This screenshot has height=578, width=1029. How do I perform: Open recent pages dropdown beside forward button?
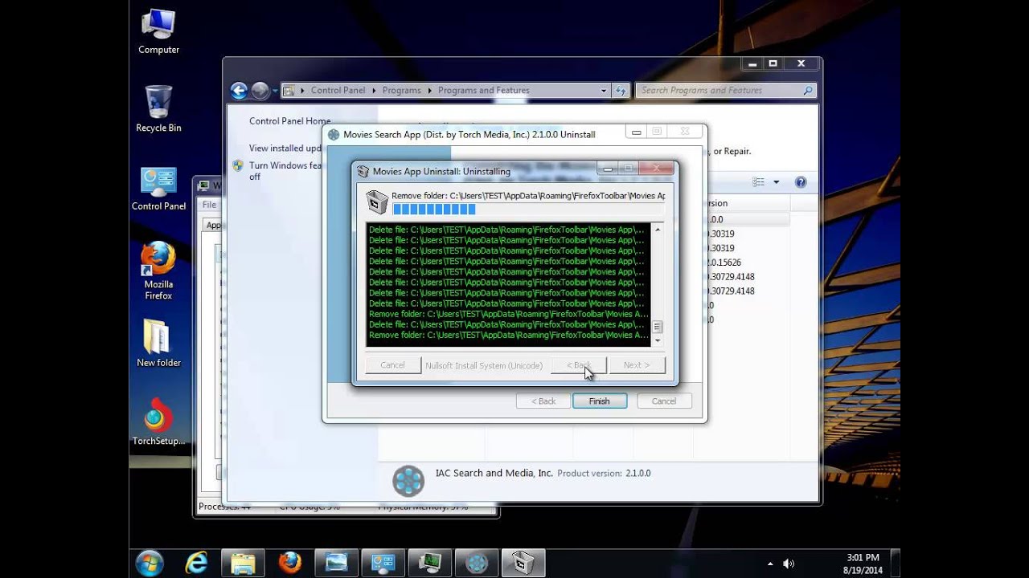275,91
